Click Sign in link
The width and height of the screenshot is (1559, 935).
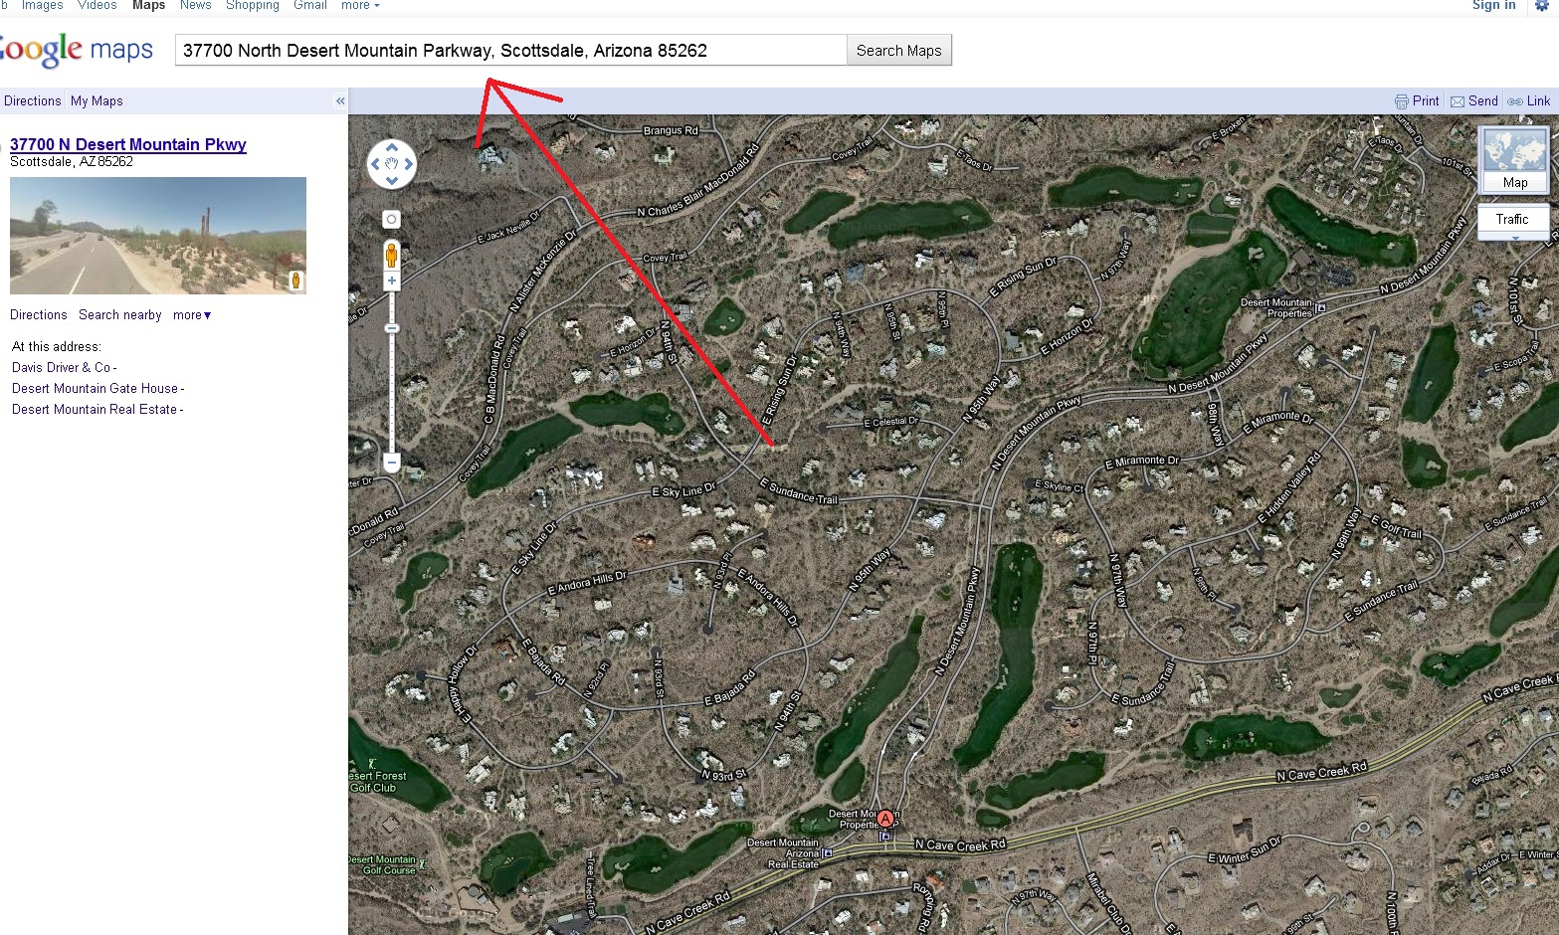(1493, 5)
